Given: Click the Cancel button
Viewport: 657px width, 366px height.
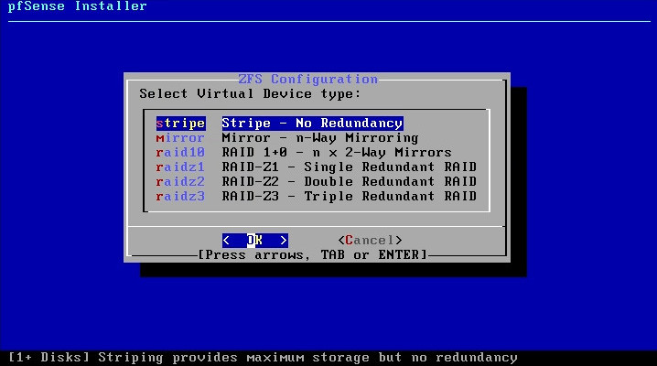Looking at the screenshot, I should click(370, 240).
